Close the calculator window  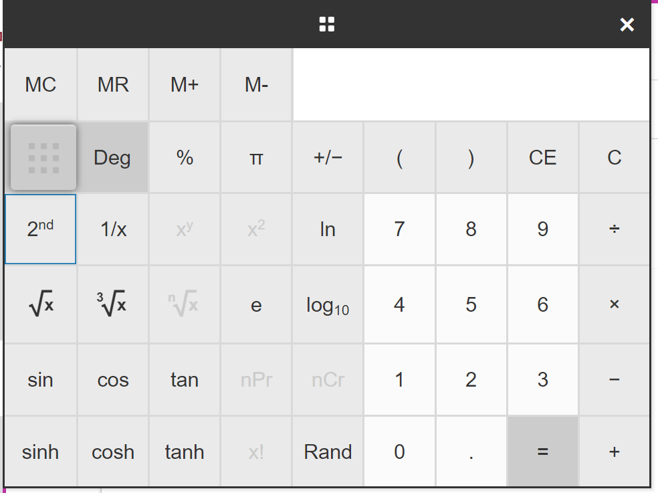[627, 25]
